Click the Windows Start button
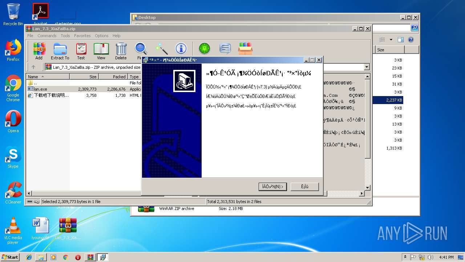465x262 pixels. (10, 257)
